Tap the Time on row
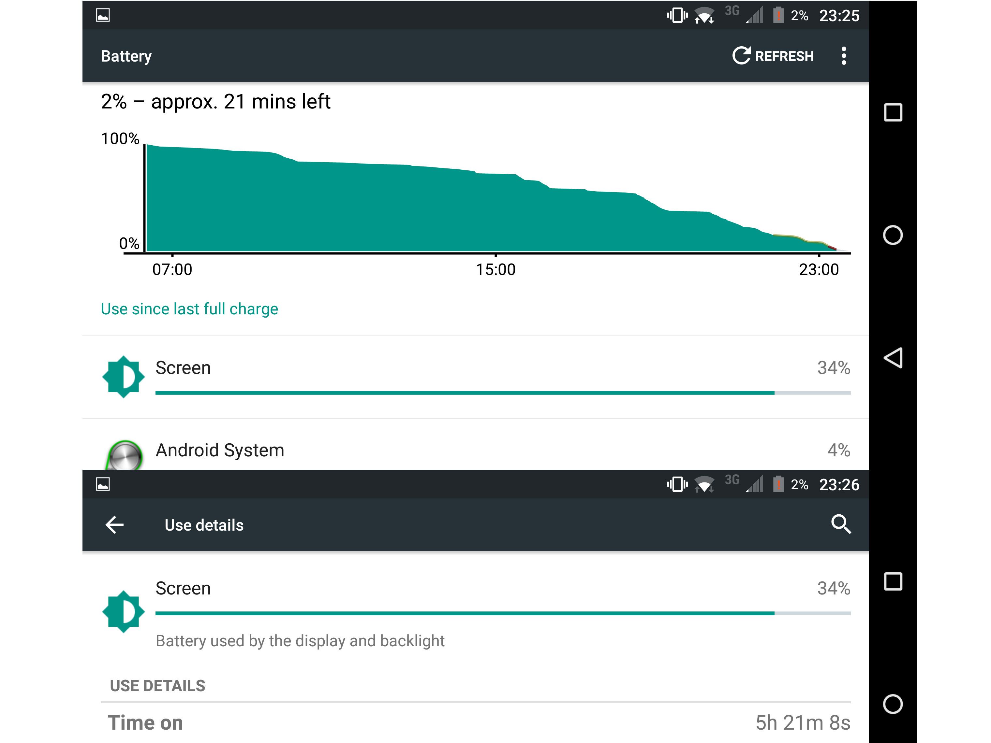Image resolution: width=991 pixels, height=743 pixels. pyautogui.click(x=475, y=722)
